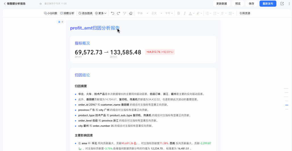Screen dimensions: 292x151
Task: Click the 保存 save button
Action: tap(251, 3)
